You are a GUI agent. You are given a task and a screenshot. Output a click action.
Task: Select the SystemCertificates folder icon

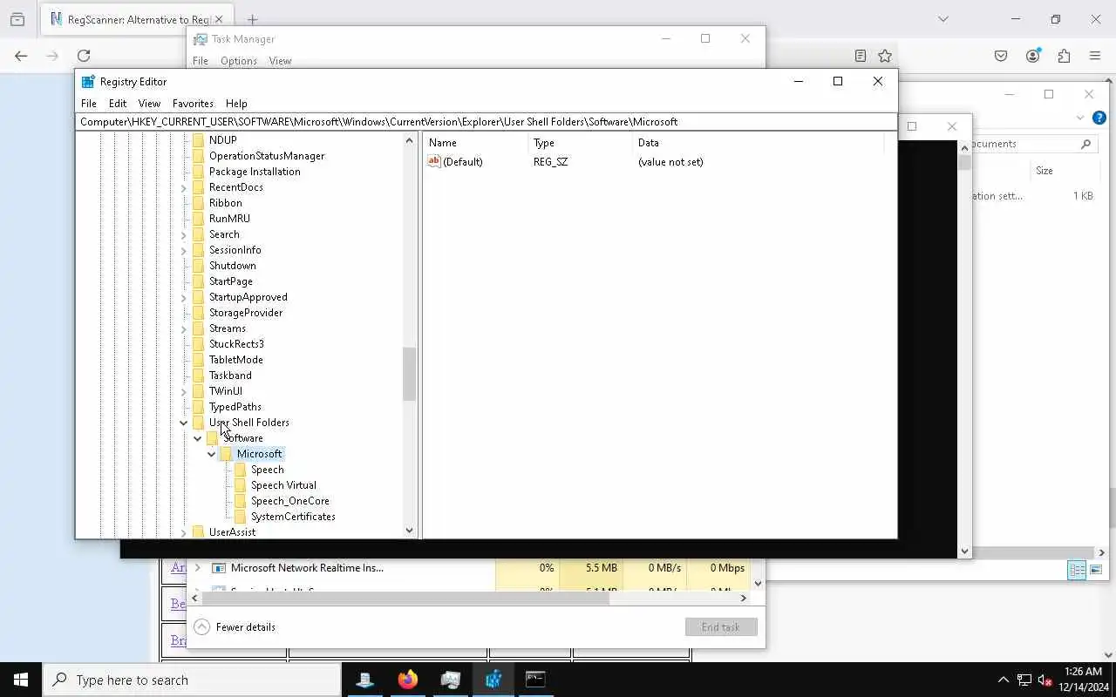[240, 517]
